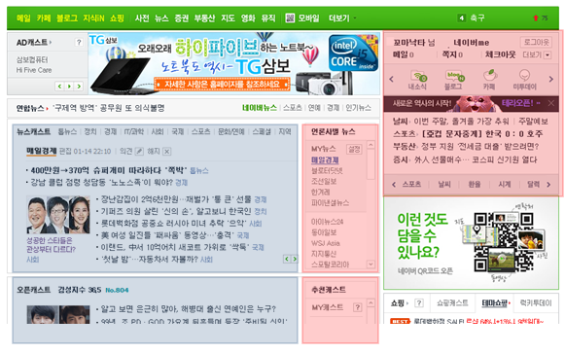565x353 pixels.
Task: Switch to the 네이버뉴스 tab
Action: tap(260, 108)
